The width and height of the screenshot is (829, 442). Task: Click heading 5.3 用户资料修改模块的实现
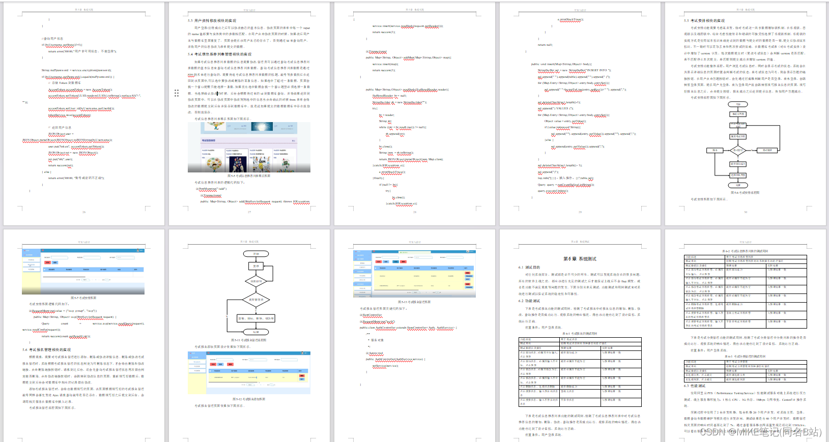(212, 21)
